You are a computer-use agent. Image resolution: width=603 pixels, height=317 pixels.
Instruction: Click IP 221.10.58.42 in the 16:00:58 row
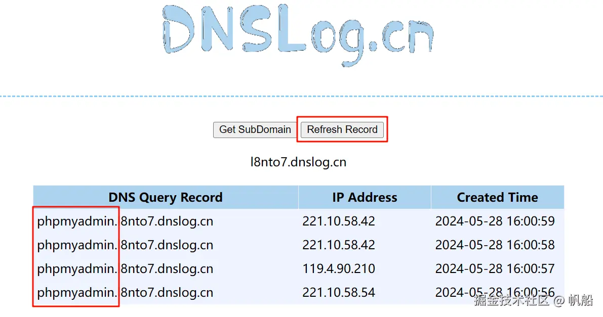[339, 245]
